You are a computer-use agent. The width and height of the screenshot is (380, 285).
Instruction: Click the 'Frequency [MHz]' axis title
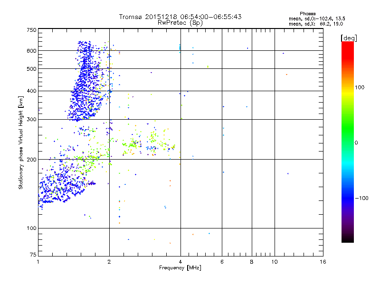pyautogui.click(x=180, y=267)
